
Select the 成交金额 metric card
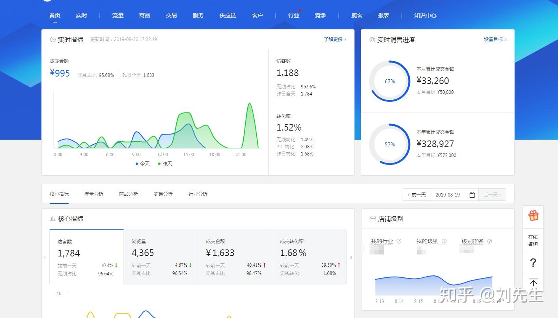(235, 257)
